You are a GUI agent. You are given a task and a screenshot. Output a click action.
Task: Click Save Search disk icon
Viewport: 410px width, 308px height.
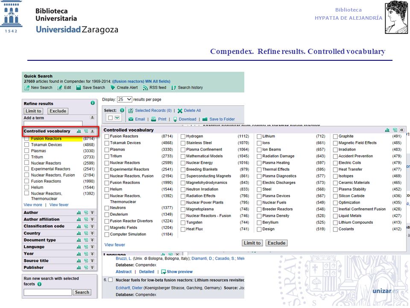point(79,87)
